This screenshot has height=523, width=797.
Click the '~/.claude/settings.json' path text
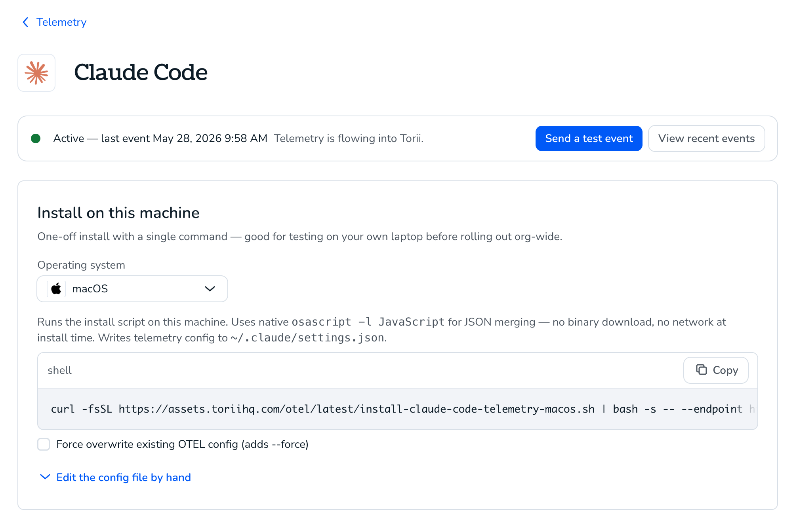tap(307, 338)
